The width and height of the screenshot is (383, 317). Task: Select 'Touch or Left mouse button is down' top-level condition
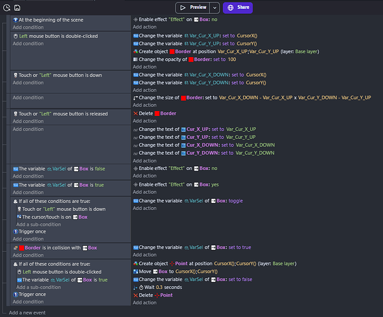58,75
